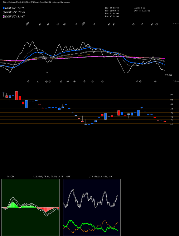
Task: Click the magenta DOW PT legend swatch
Action: tap(4, 16)
